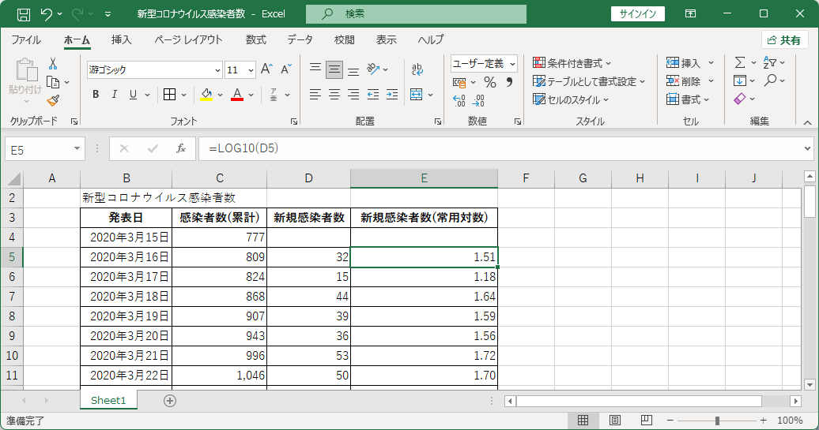Click the AutoSum sigma icon

740,62
